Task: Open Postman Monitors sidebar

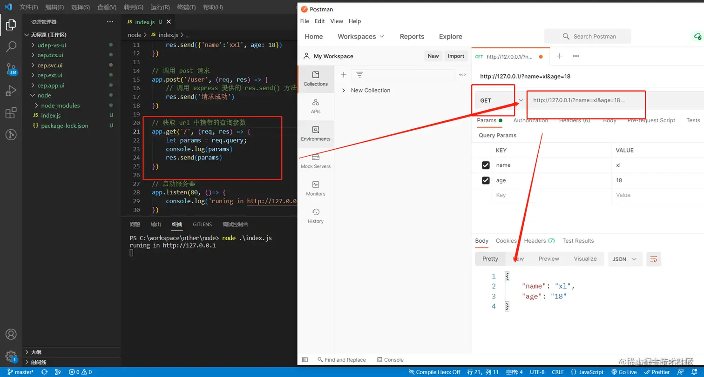Action: click(316, 188)
